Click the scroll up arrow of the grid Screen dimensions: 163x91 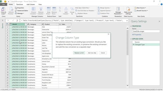pos(127,28)
